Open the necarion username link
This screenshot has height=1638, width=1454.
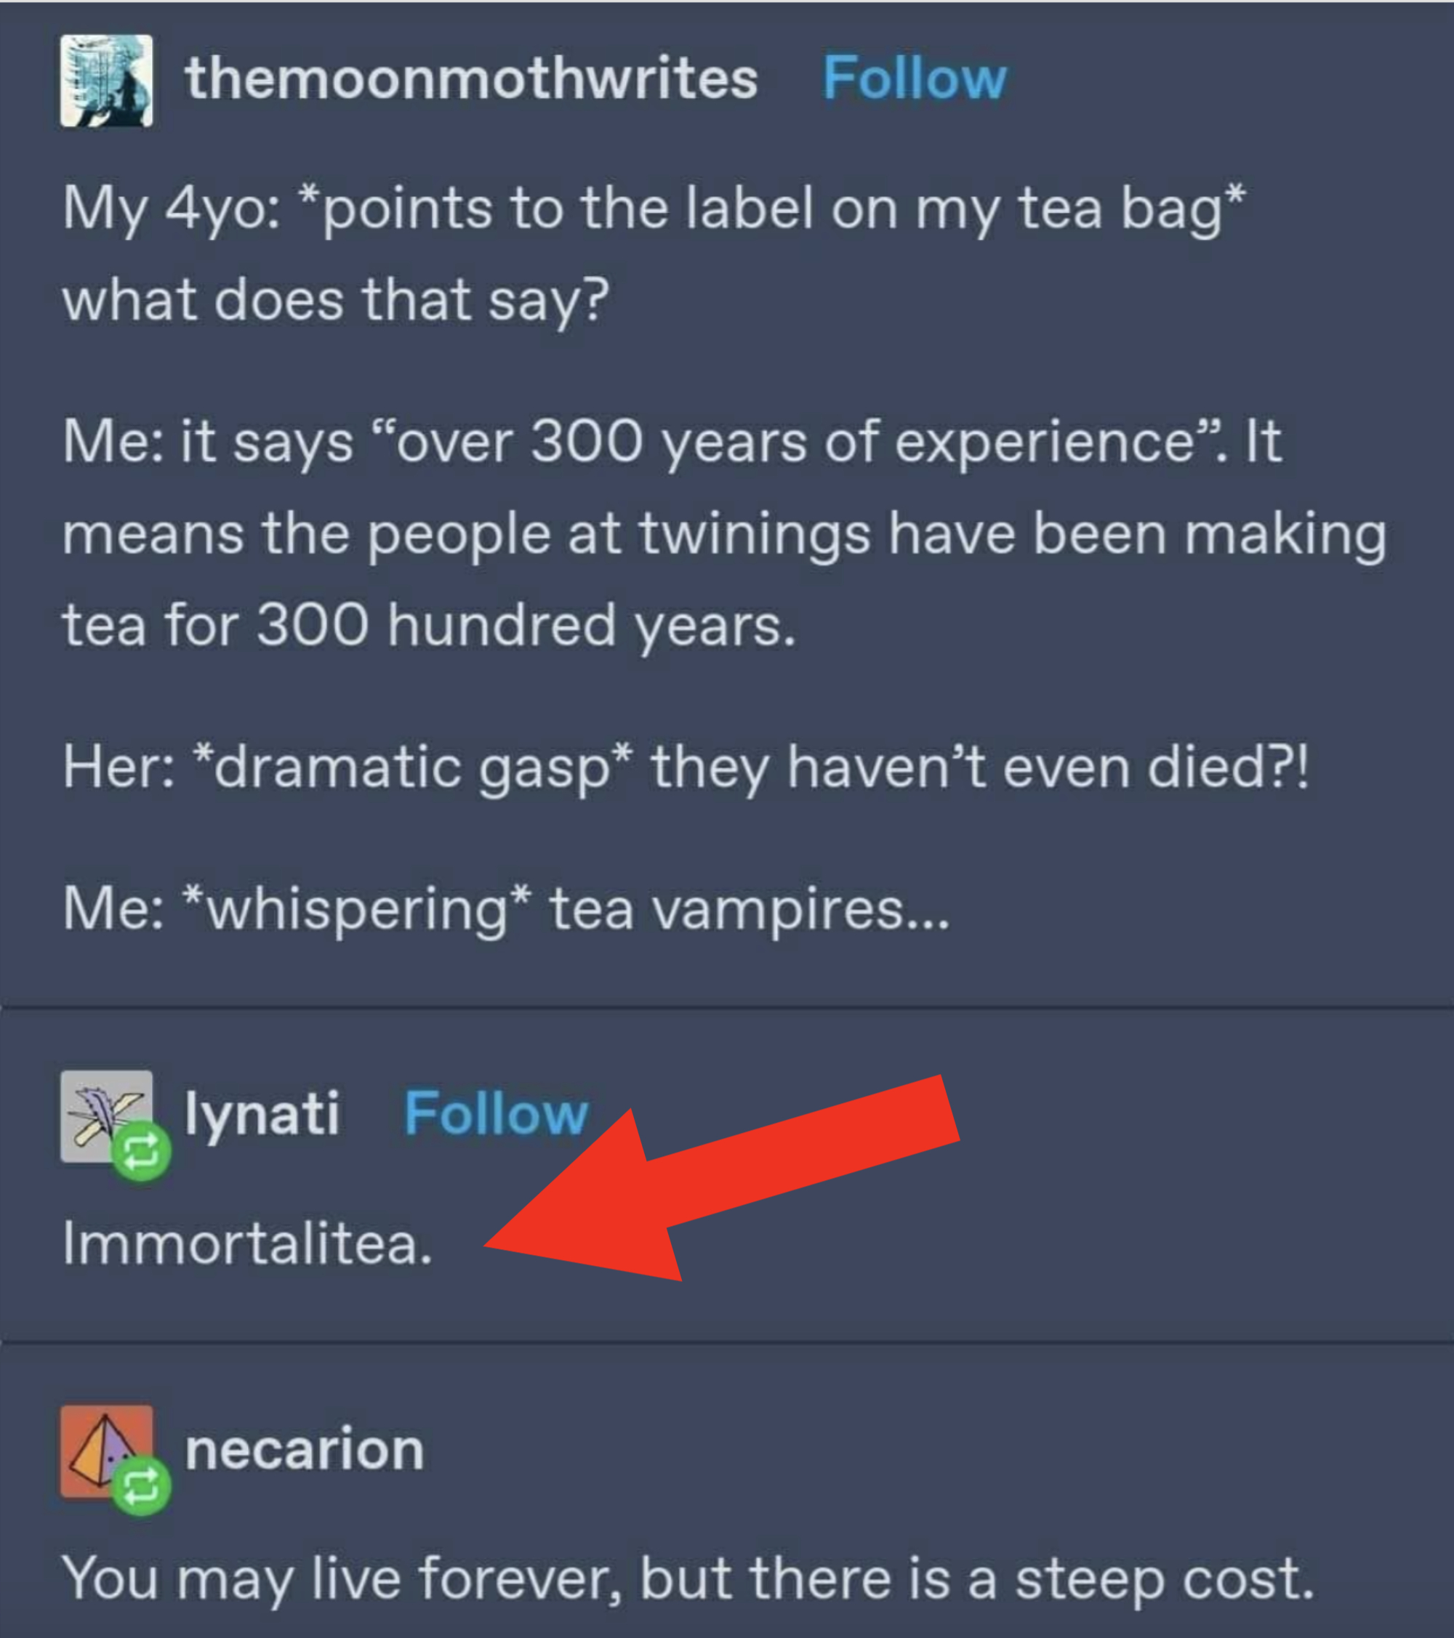click(305, 1450)
